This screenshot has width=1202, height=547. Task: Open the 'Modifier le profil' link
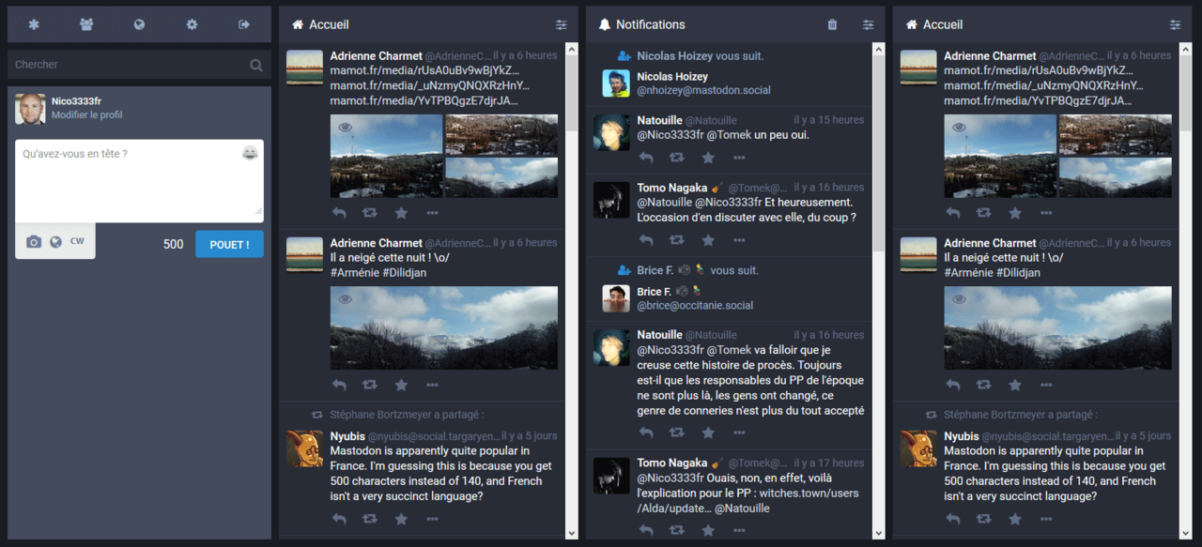click(x=86, y=114)
